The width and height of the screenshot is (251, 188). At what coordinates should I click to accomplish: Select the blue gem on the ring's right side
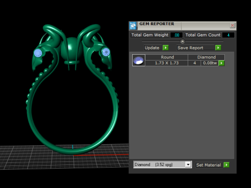[x=106, y=52]
